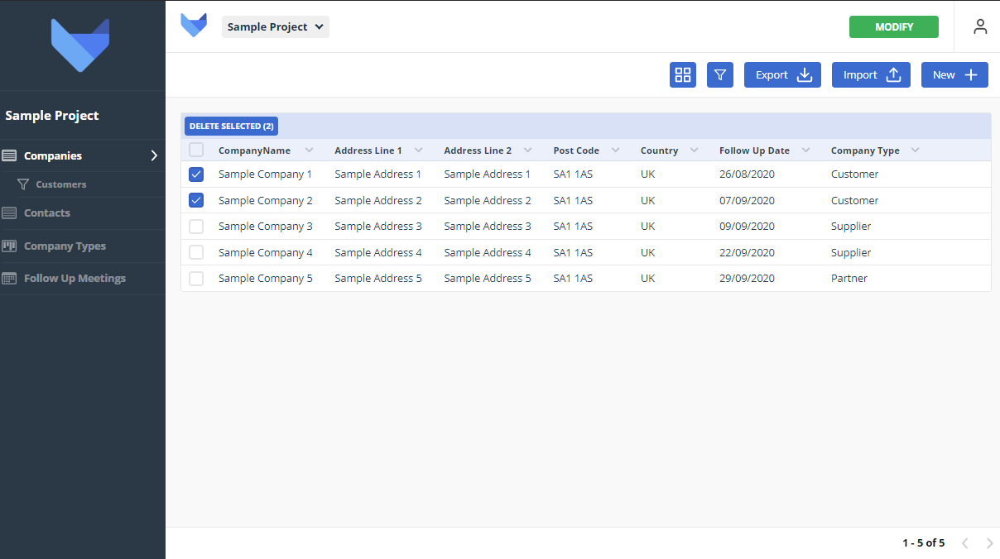The image size is (1000, 559).
Task: Click the Delete Selected (2) button
Action: click(x=231, y=127)
